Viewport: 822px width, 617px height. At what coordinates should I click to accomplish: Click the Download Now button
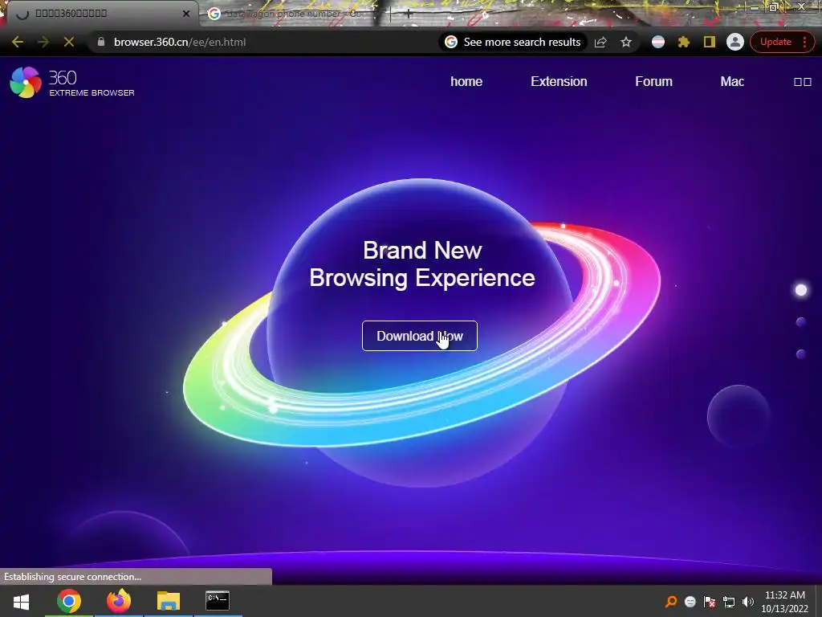419,336
